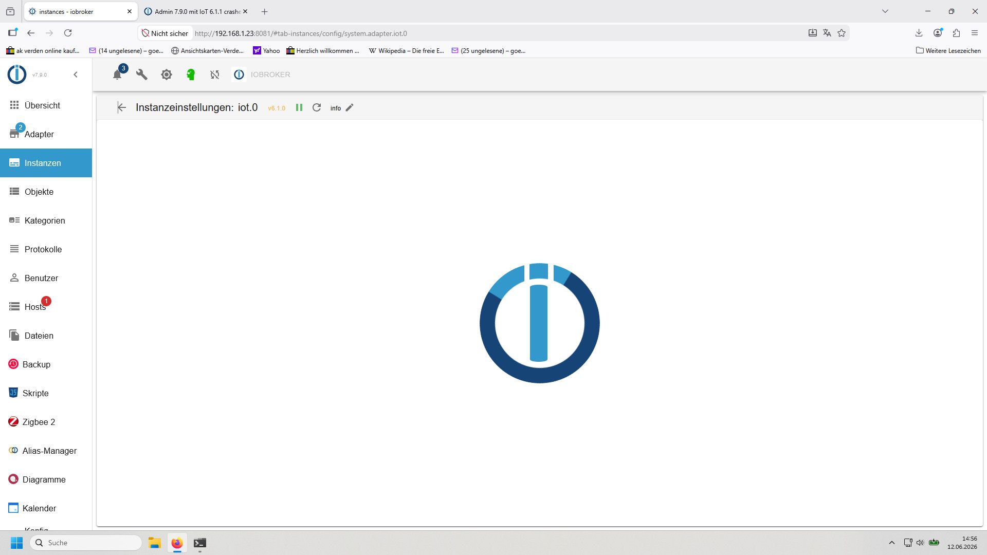The height and width of the screenshot is (555, 987).
Task: Open the Backup page
Action: 46,364
